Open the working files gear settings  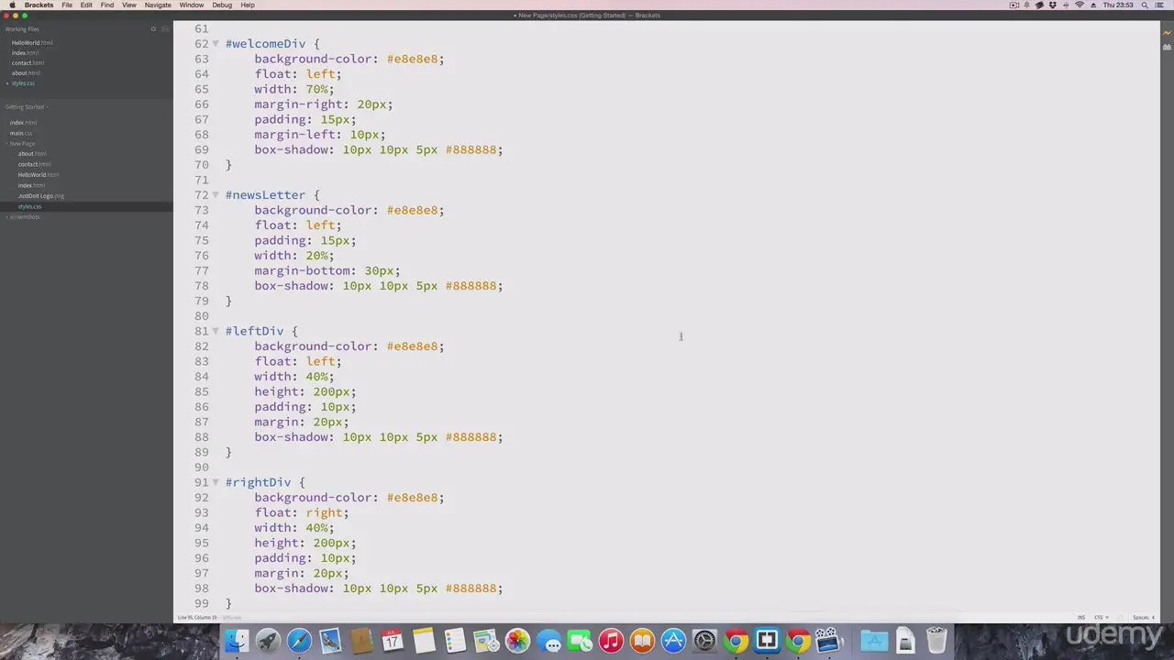coord(153,29)
